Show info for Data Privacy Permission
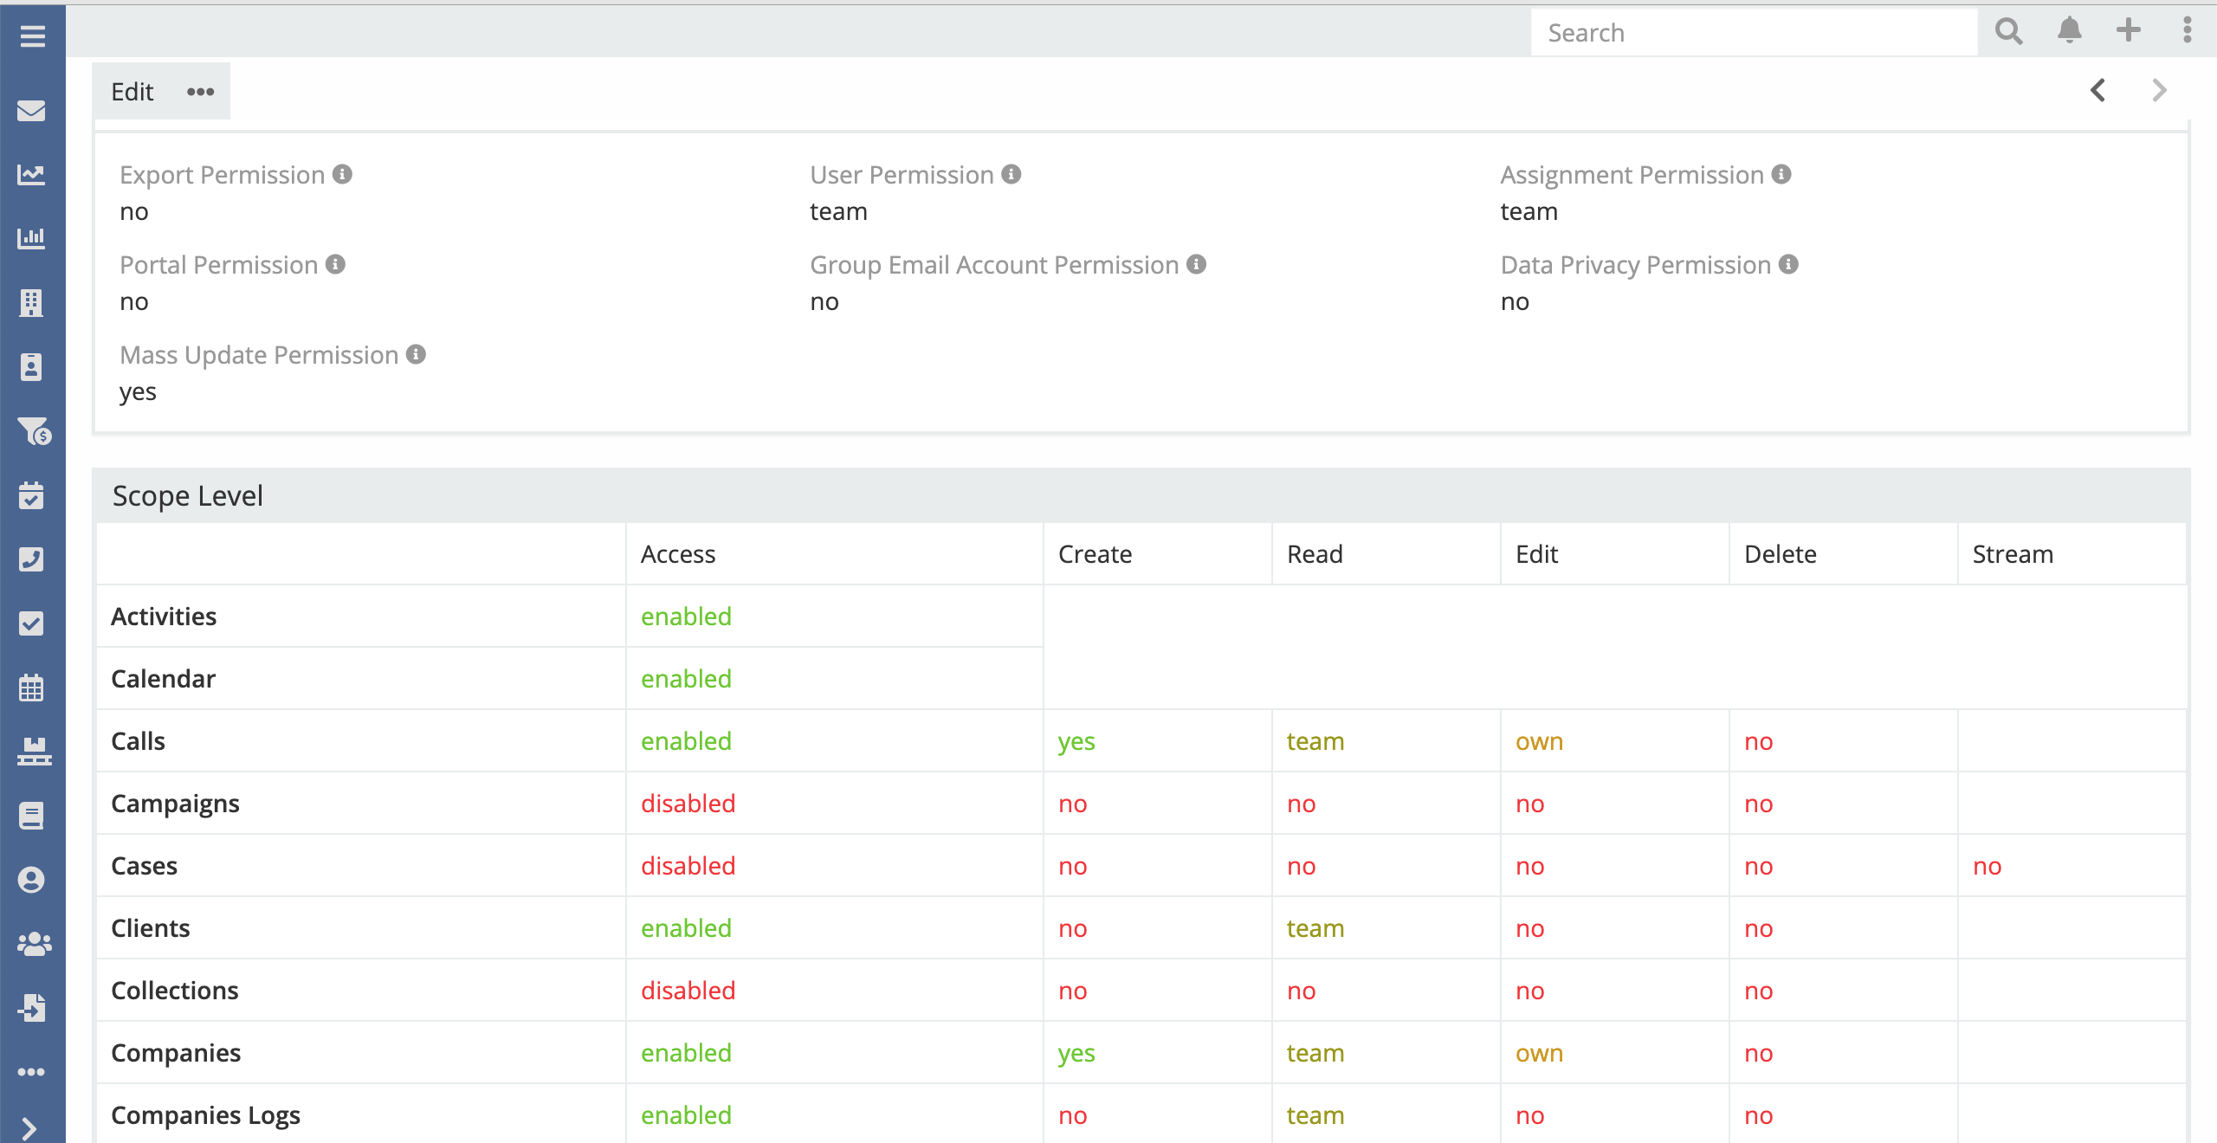Image resolution: width=2217 pixels, height=1143 pixels. [1789, 264]
